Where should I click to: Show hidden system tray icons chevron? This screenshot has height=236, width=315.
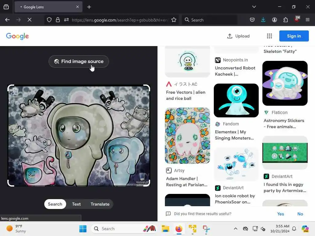pos(236,229)
